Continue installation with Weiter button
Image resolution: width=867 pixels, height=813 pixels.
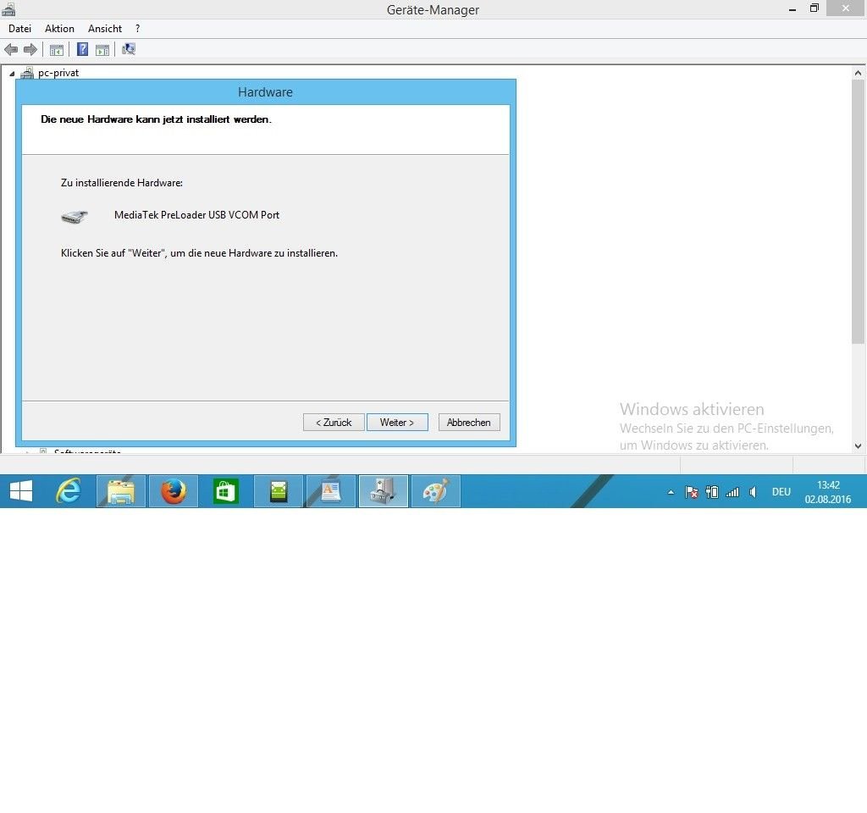pos(397,423)
